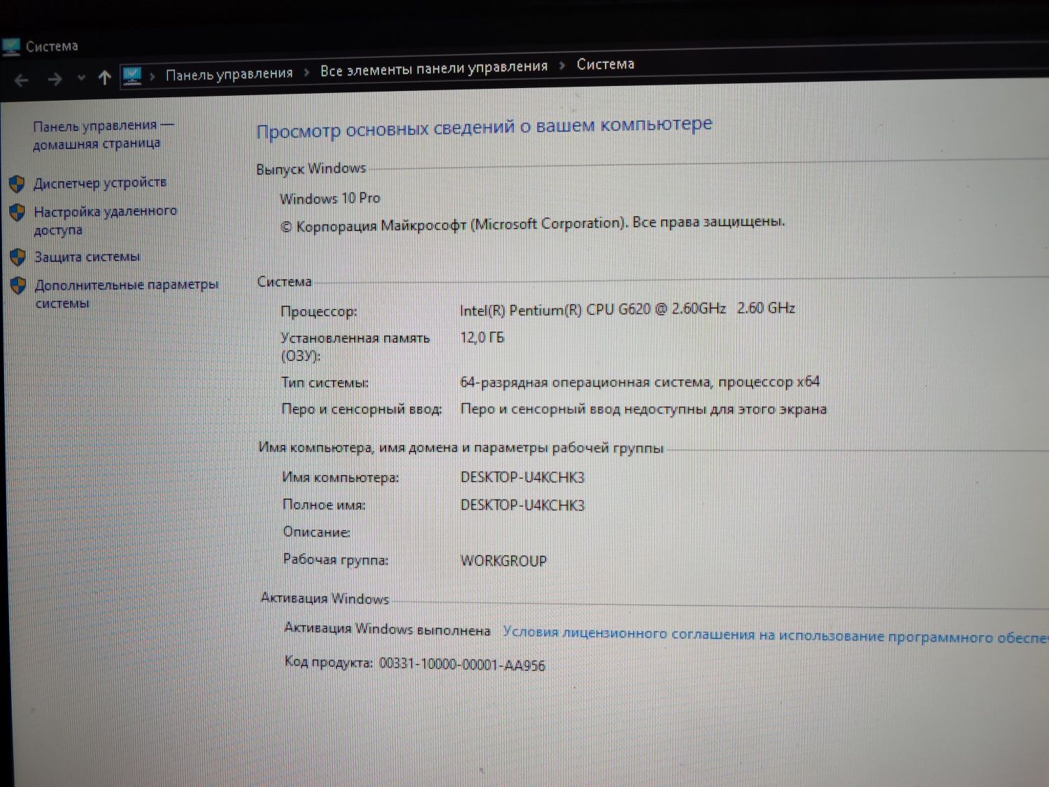Select processor value 'Intel(R) Pentium(R) CPU G620'
Screen dimensions: 1049x787
point(555,310)
